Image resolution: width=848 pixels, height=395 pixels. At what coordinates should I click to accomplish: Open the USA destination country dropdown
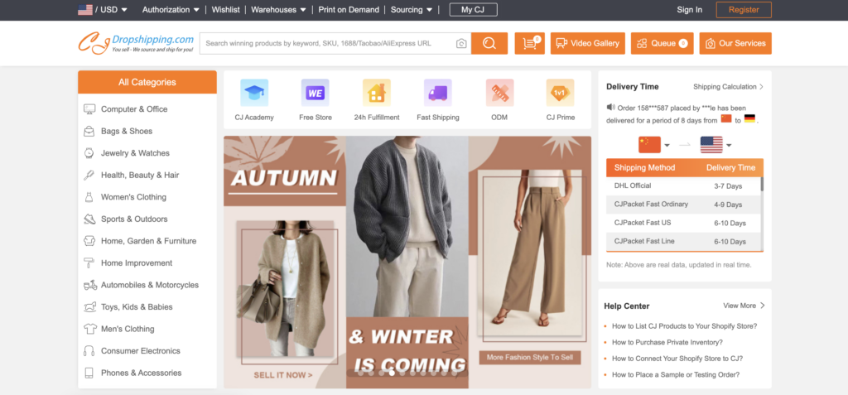pos(715,145)
